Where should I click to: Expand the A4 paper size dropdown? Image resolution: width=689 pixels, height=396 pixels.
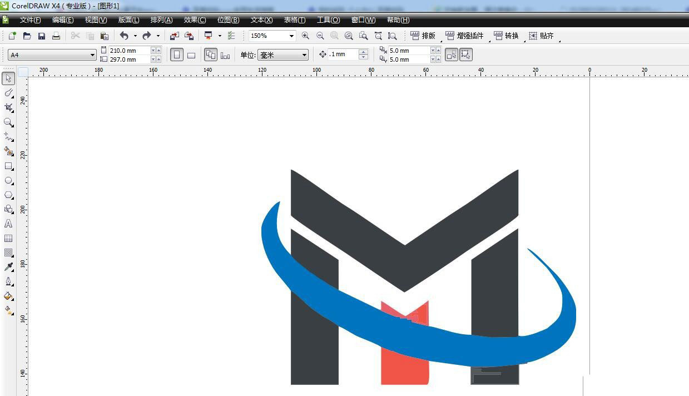pos(92,55)
